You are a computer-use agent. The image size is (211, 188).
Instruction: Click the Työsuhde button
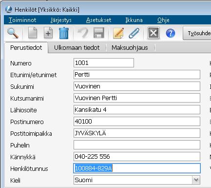click(x=197, y=33)
